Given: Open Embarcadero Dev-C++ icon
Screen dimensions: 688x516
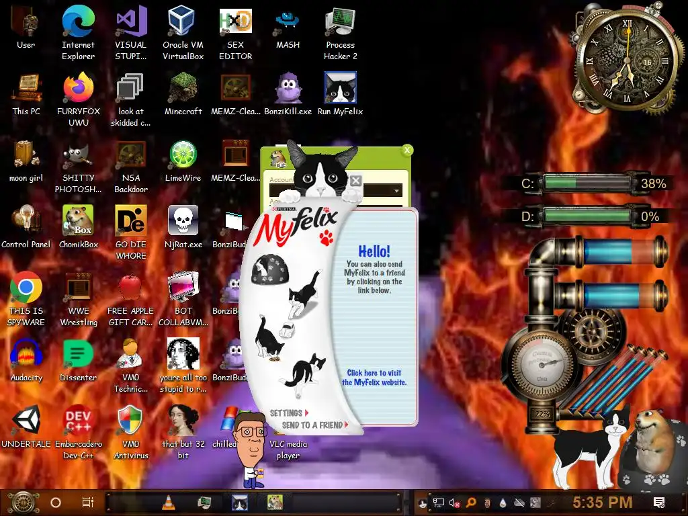Looking at the screenshot, I should coord(78,420).
